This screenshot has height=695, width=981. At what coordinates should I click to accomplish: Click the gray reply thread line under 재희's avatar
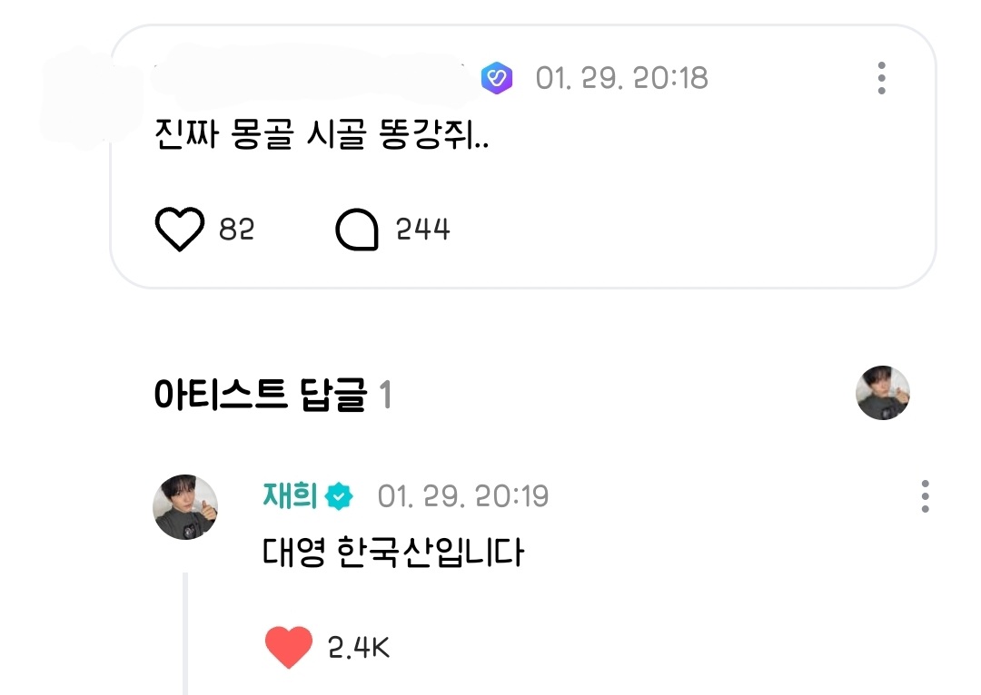pyautogui.click(x=185, y=633)
